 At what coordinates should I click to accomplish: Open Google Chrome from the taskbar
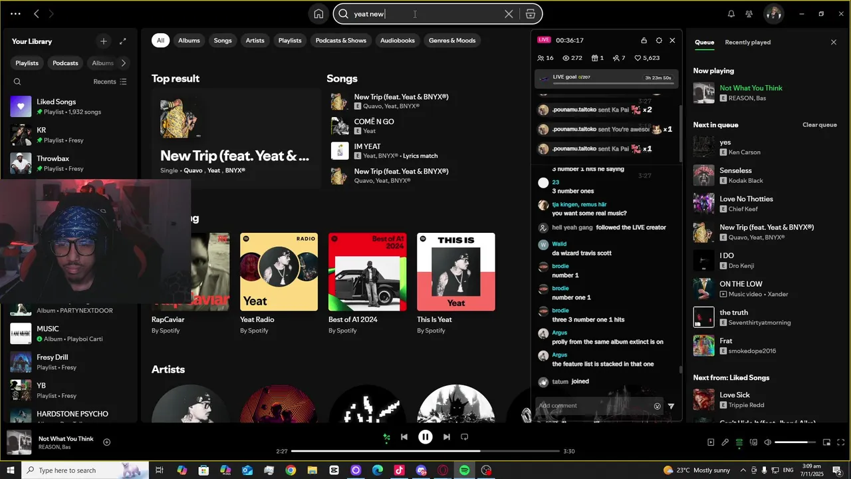[x=291, y=470]
